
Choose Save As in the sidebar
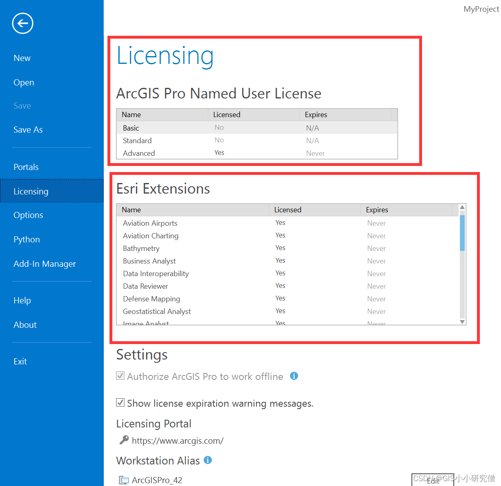[28, 130]
